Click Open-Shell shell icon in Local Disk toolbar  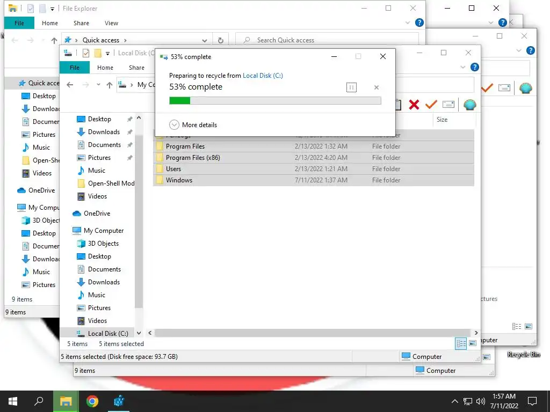469,105
